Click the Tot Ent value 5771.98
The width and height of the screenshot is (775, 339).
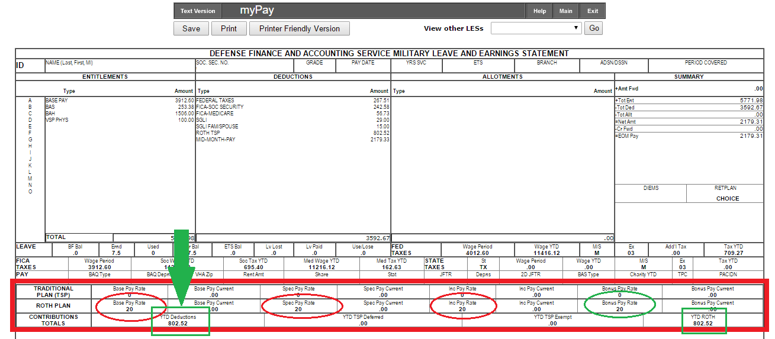[751, 101]
